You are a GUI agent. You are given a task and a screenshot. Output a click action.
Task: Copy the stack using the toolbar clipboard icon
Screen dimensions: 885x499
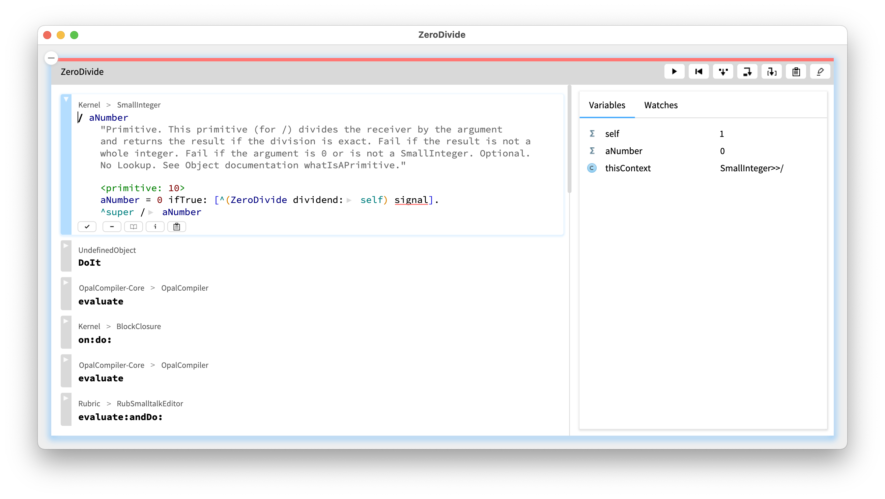click(x=796, y=71)
